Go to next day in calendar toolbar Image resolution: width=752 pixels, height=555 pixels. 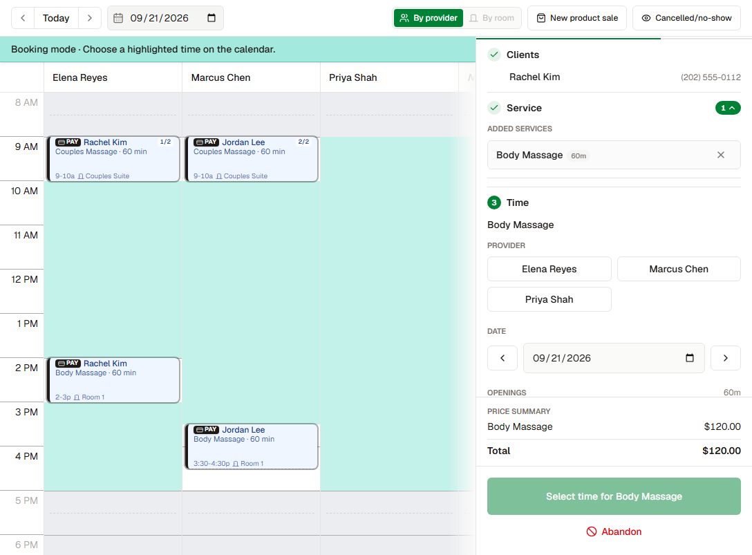click(90, 18)
